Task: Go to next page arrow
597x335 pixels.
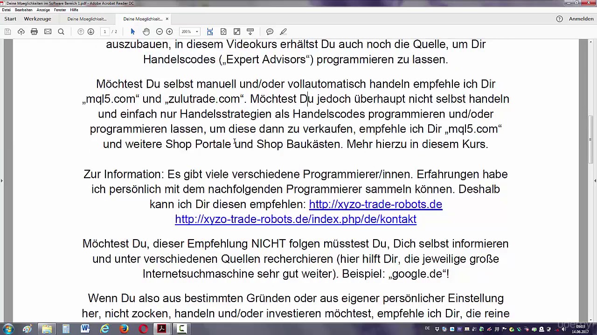Action: pyautogui.click(x=91, y=32)
